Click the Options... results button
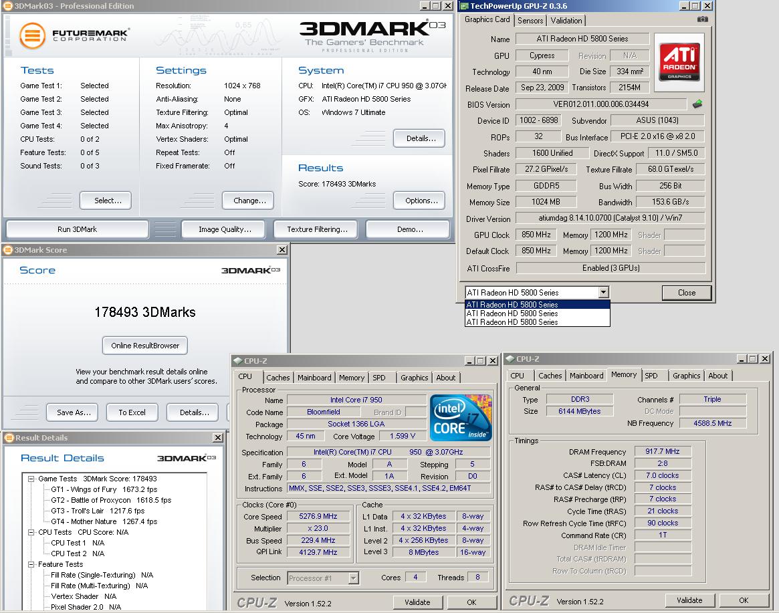779x613 pixels. click(x=421, y=201)
